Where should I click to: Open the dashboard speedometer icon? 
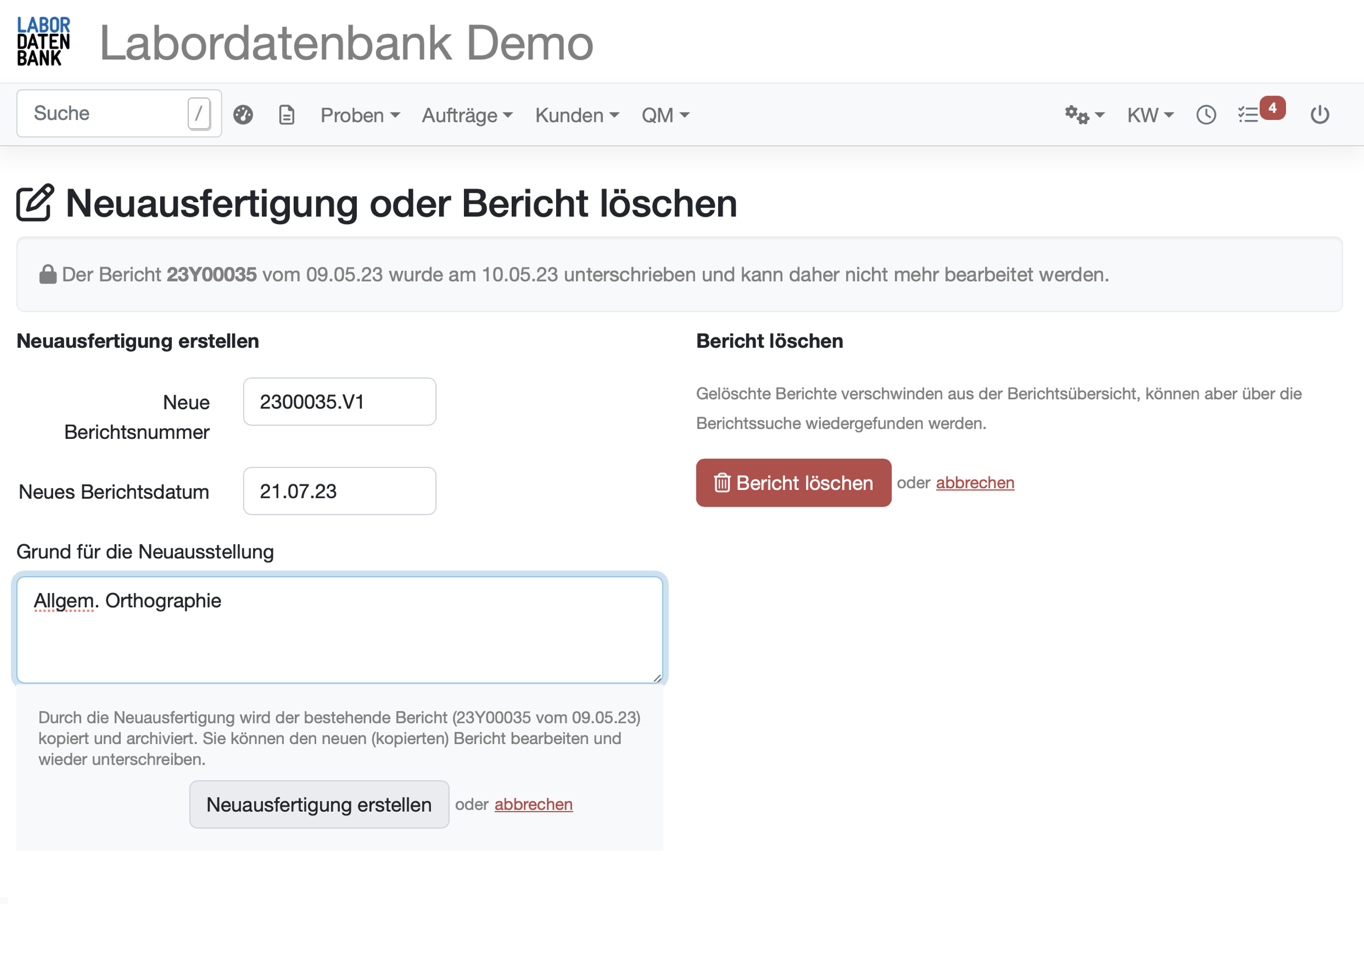coord(243,114)
